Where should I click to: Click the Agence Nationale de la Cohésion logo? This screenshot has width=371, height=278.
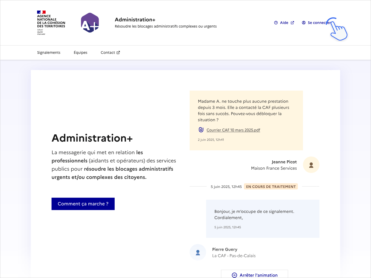click(x=51, y=22)
